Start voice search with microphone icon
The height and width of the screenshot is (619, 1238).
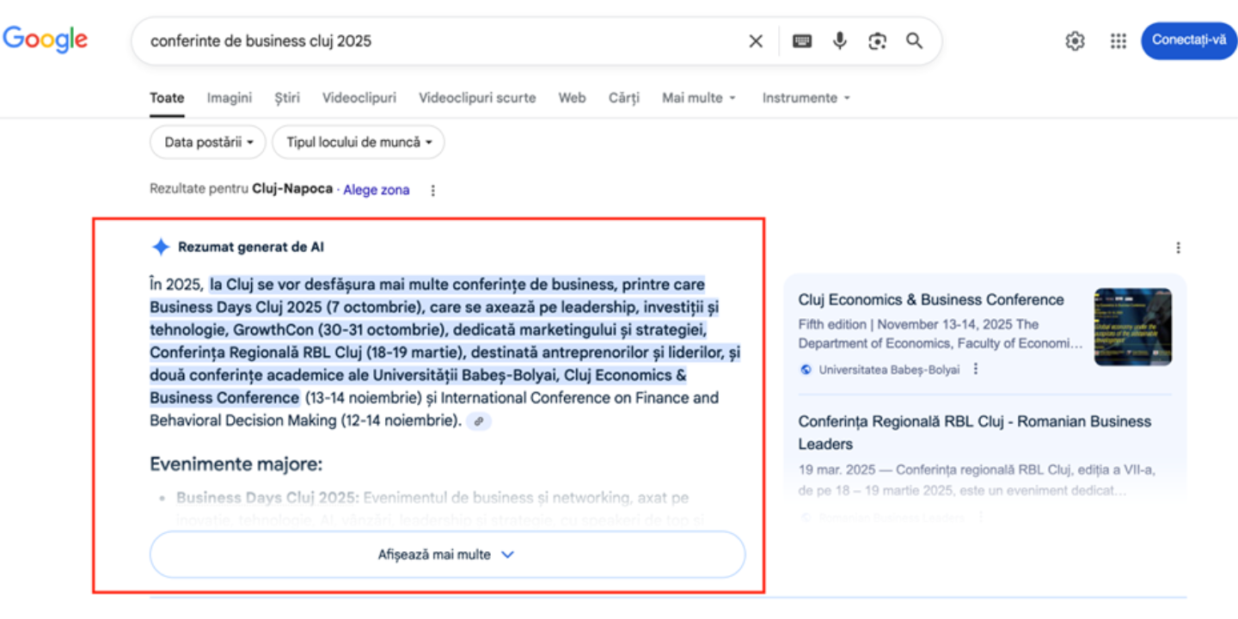pos(840,41)
